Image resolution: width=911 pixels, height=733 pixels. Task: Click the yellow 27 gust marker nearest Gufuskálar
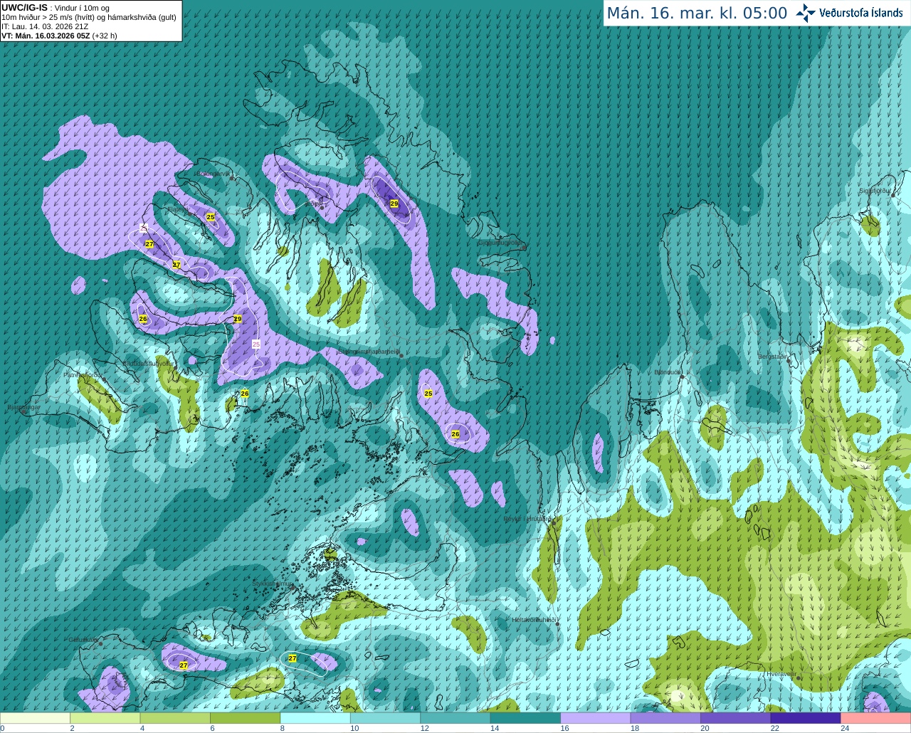pyautogui.click(x=184, y=665)
